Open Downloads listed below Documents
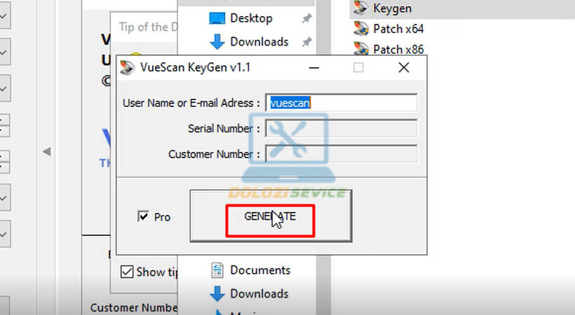Screen dimensions: 575x315 (258, 294)
